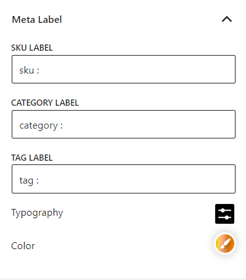Image resolution: width=246 pixels, height=280 pixels.
Task: Toggle Meta Label section using the up arrow
Action: pyautogui.click(x=227, y=19)
